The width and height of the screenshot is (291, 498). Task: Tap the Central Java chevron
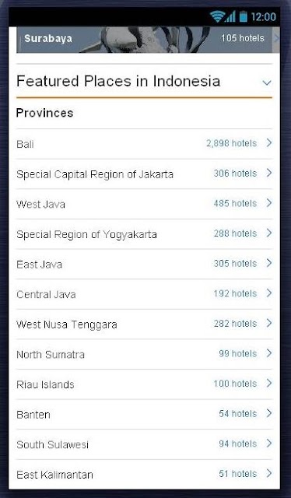[x=269, y=293]
